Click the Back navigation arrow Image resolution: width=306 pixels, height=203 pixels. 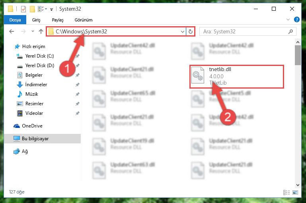pos(12,31)
